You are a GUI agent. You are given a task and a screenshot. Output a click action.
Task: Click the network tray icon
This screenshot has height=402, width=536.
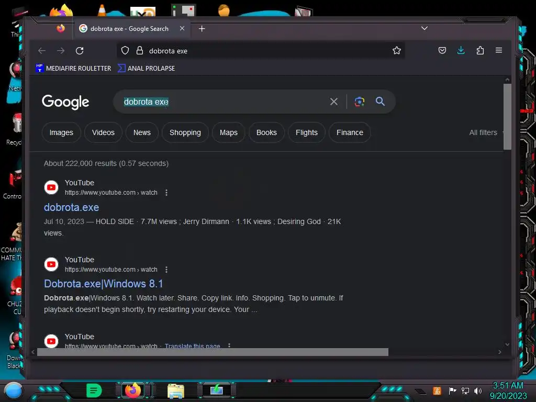point(465,390)
